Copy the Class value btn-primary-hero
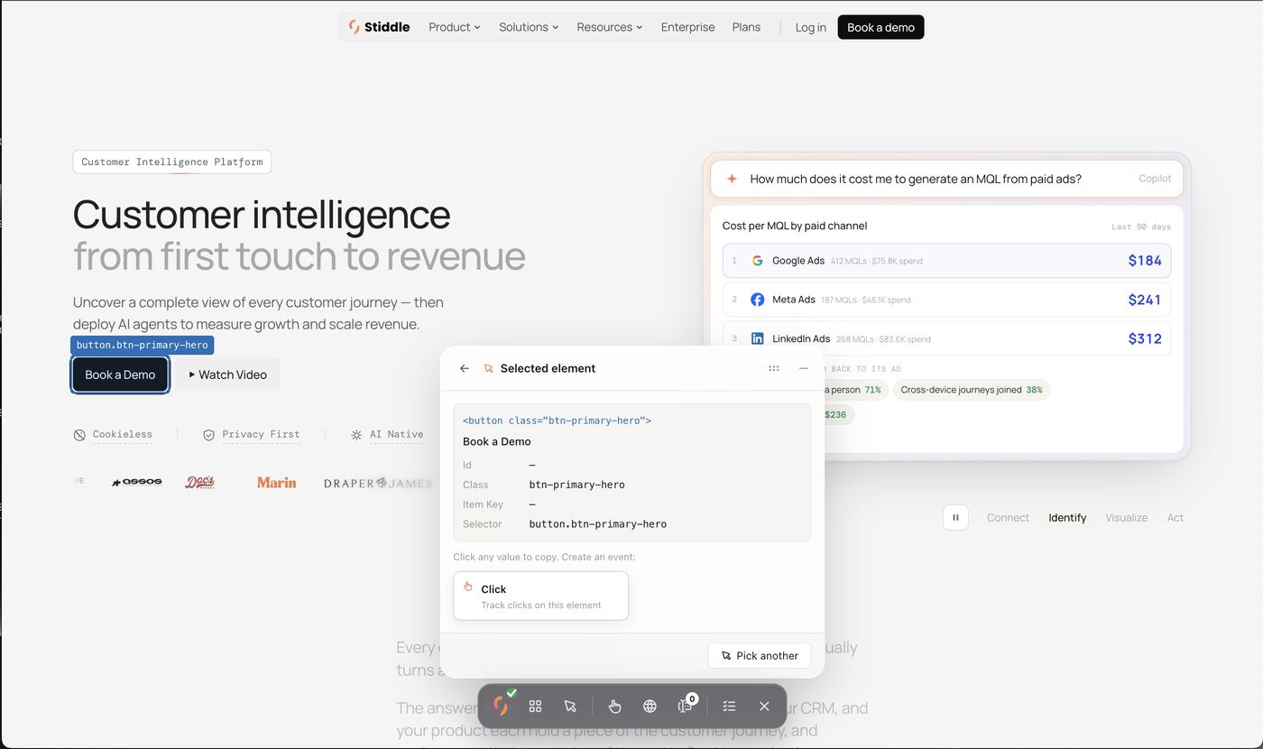This screenshot has height=749, width=1263. click(x=576, y=485)
